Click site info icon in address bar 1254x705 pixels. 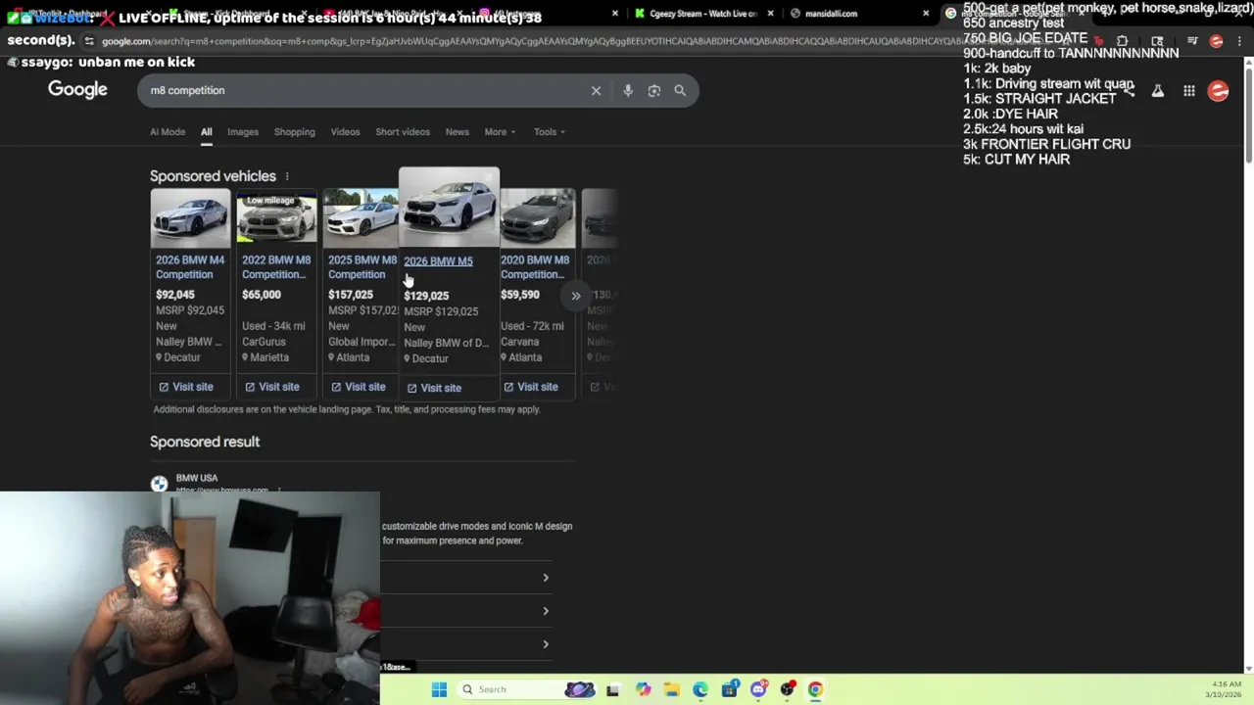pos(89,41)
